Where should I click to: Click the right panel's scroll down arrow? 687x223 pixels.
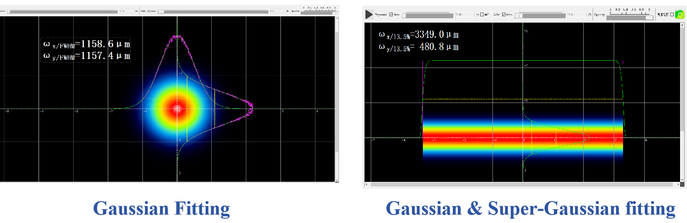click(x=682, y=179)
